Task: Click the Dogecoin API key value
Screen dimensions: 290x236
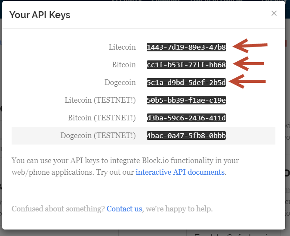Action: (x=186, y=82)
